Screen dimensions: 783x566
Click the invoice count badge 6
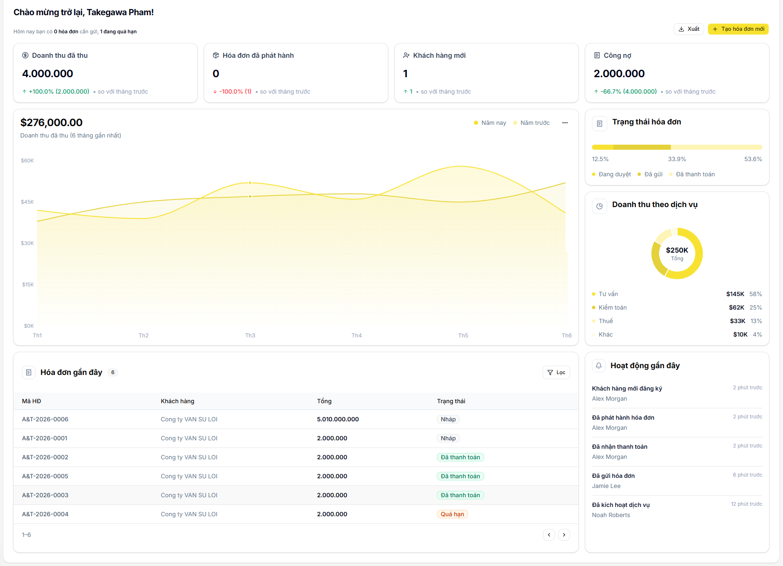click(113, 372)
